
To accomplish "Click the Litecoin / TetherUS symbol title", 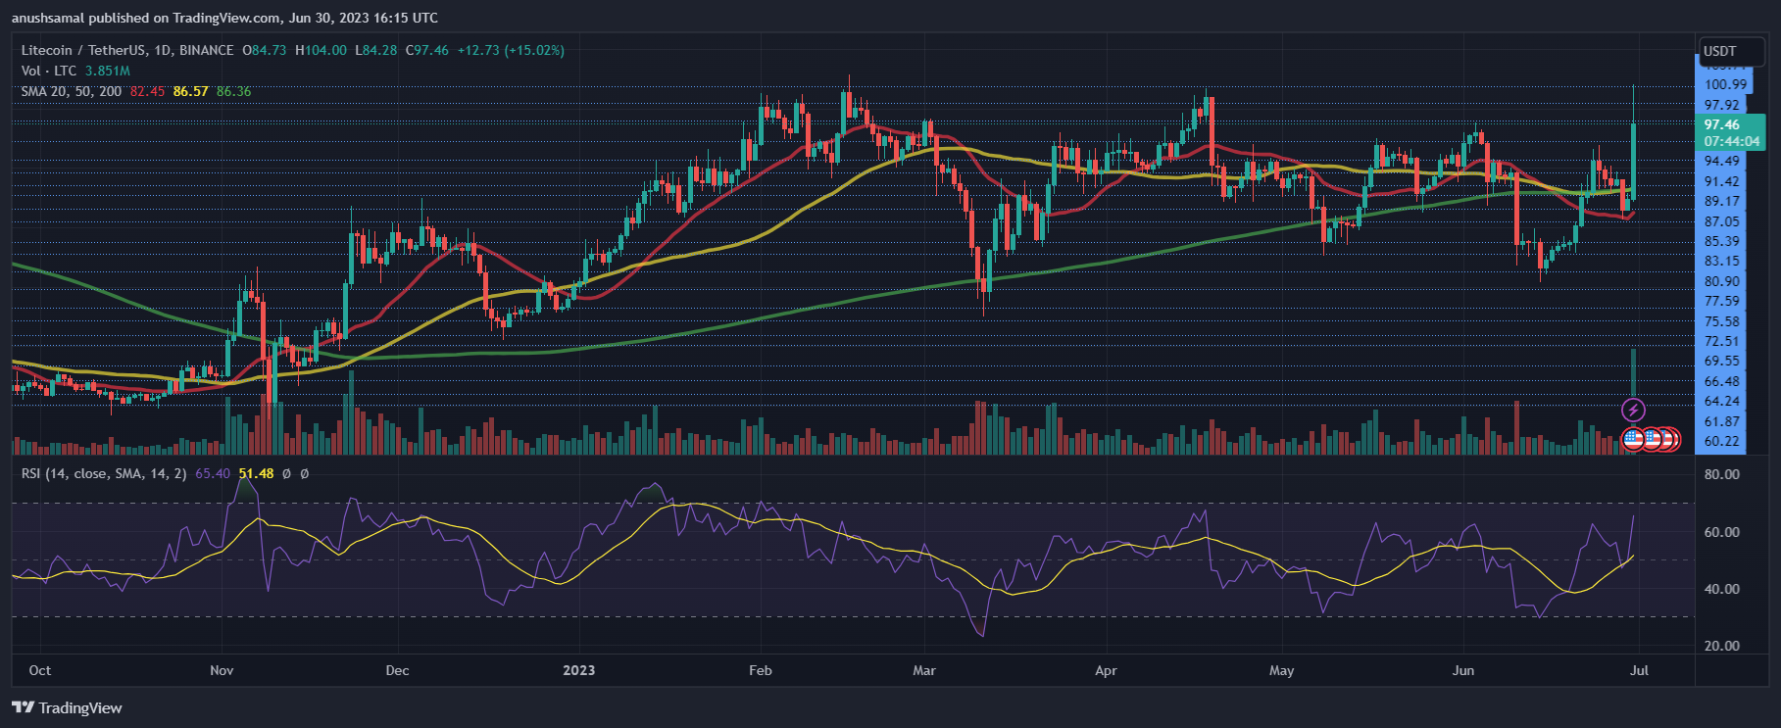I will [x=127, y=50].
